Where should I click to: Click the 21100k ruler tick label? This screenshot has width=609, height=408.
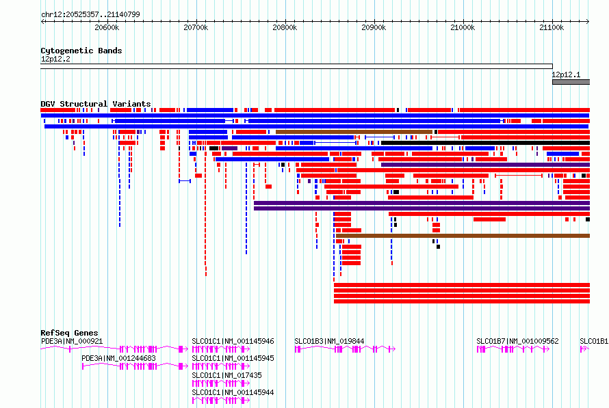(552, 27)
